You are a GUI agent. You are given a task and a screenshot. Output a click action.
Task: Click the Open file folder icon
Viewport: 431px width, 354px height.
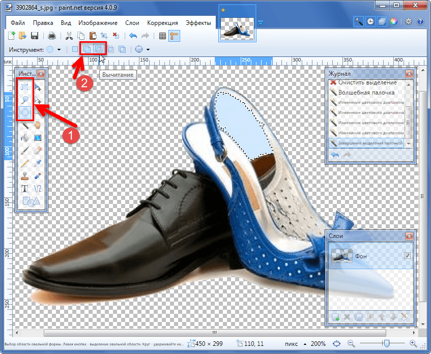[22, 36]
